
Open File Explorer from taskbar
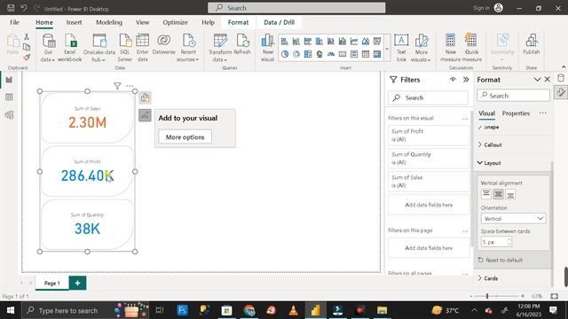(382, 310)
